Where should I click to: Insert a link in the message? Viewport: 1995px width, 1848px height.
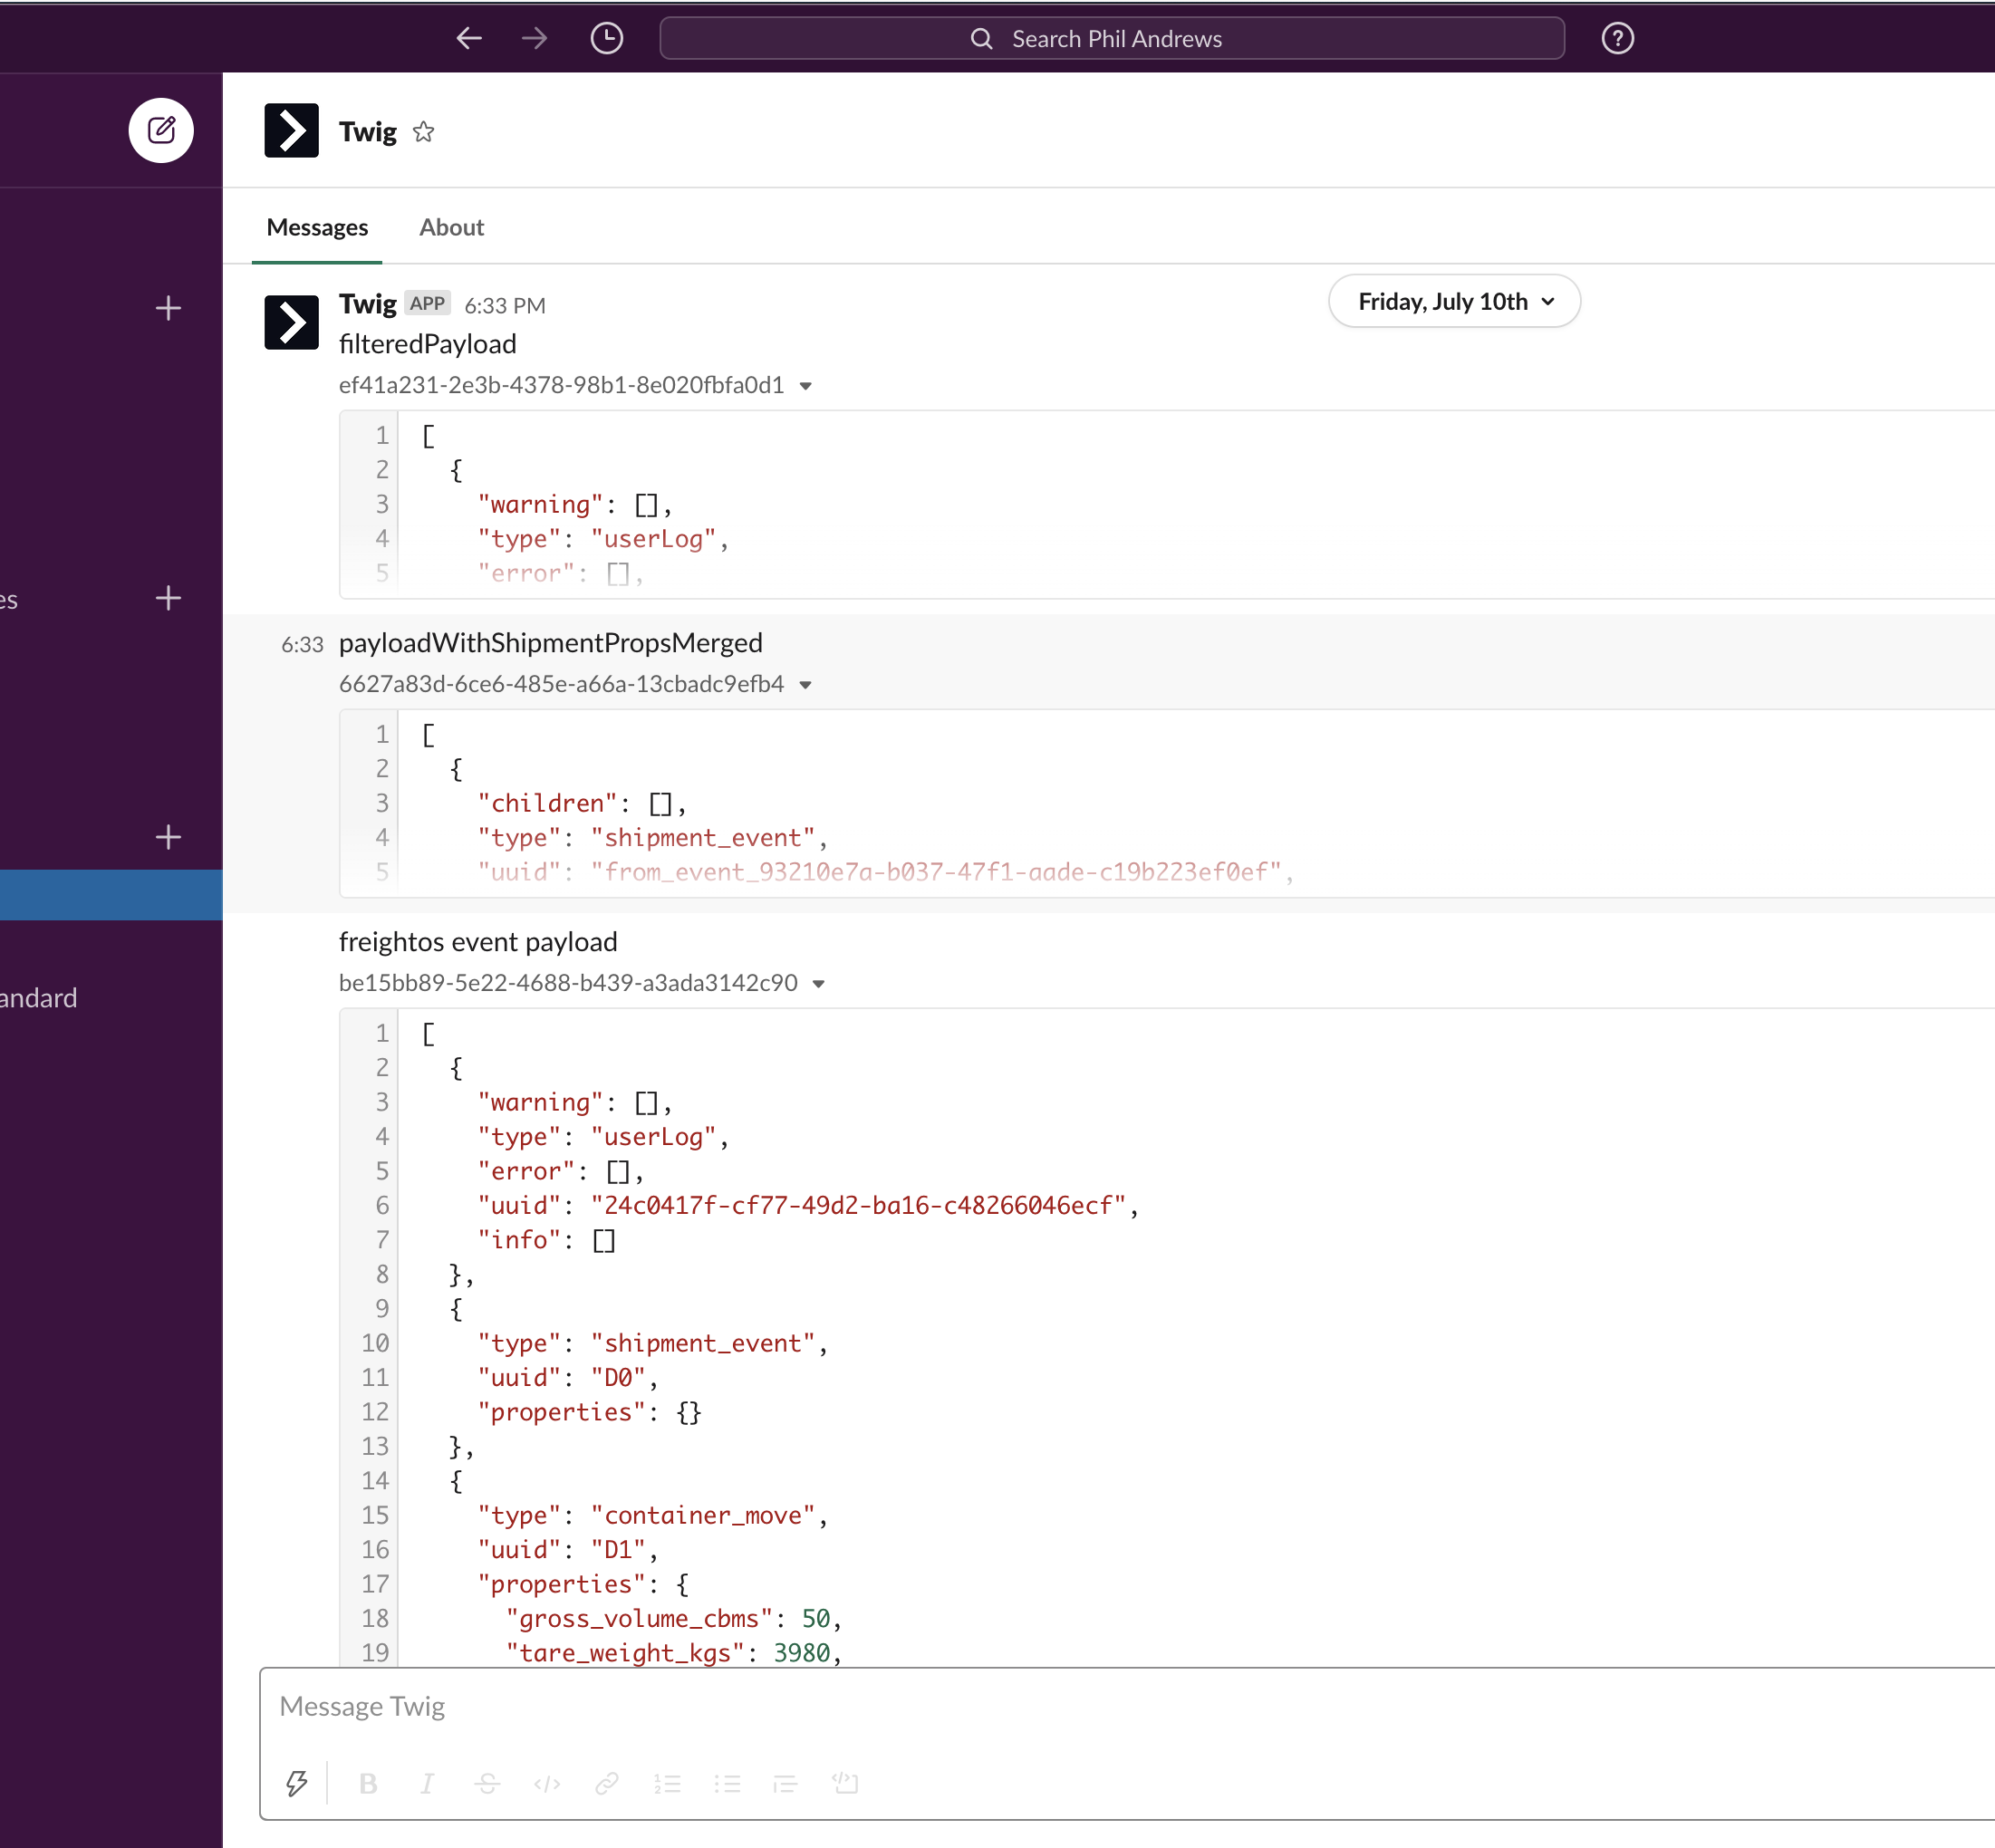point(607,1783)
